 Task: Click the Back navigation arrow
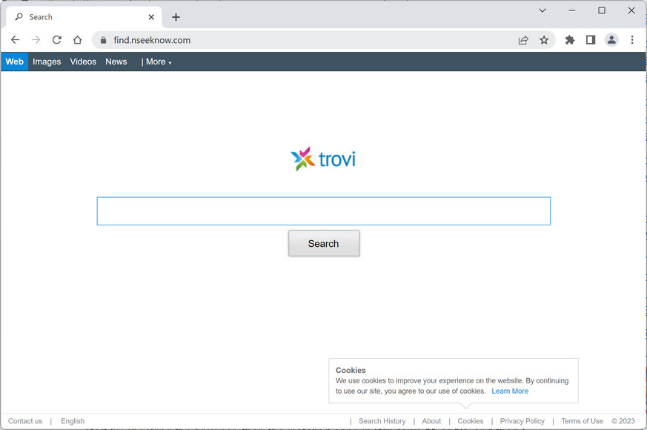coord(15,39)
